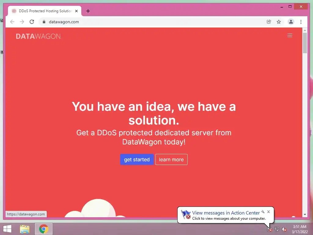Click the scrollbar down arrow
Image resolution: width=313 pixels, height=235 pixels.
click(x=305, y=214)
